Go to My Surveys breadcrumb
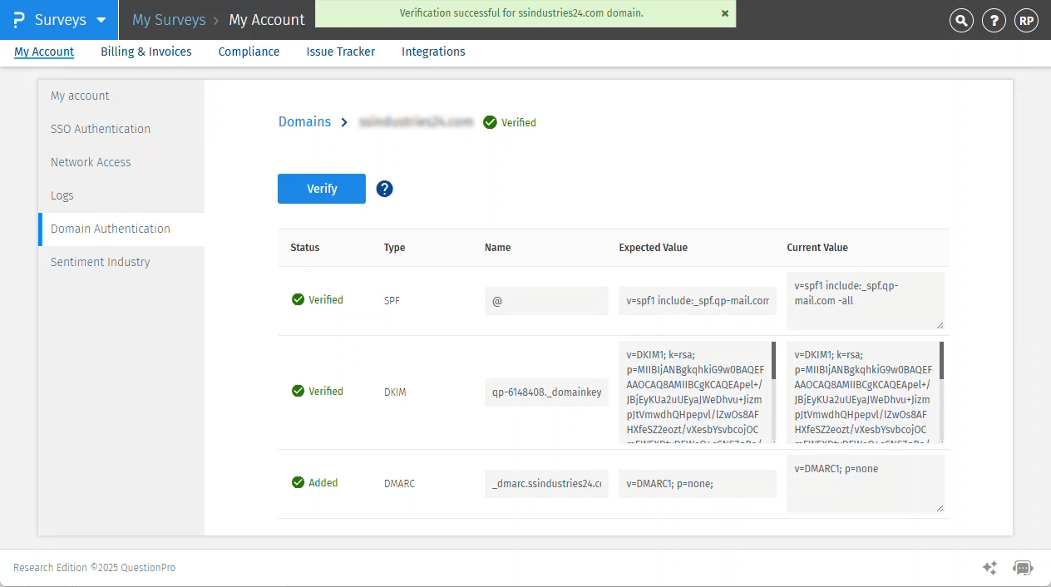 tap(169, 20)
